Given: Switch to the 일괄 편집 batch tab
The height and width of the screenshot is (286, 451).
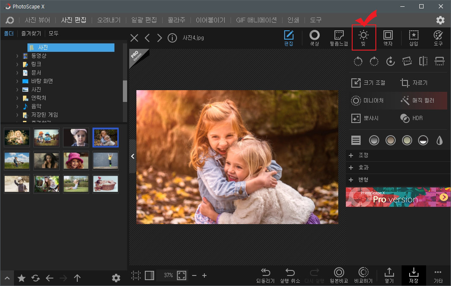Looking at the screenshot, I should click(144, 20).
